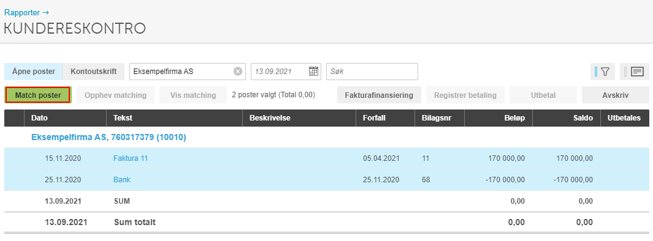Click the Vis matching button
Image resolution: width=653 pixels, height=241 pixels.
(x=193, y=95)
